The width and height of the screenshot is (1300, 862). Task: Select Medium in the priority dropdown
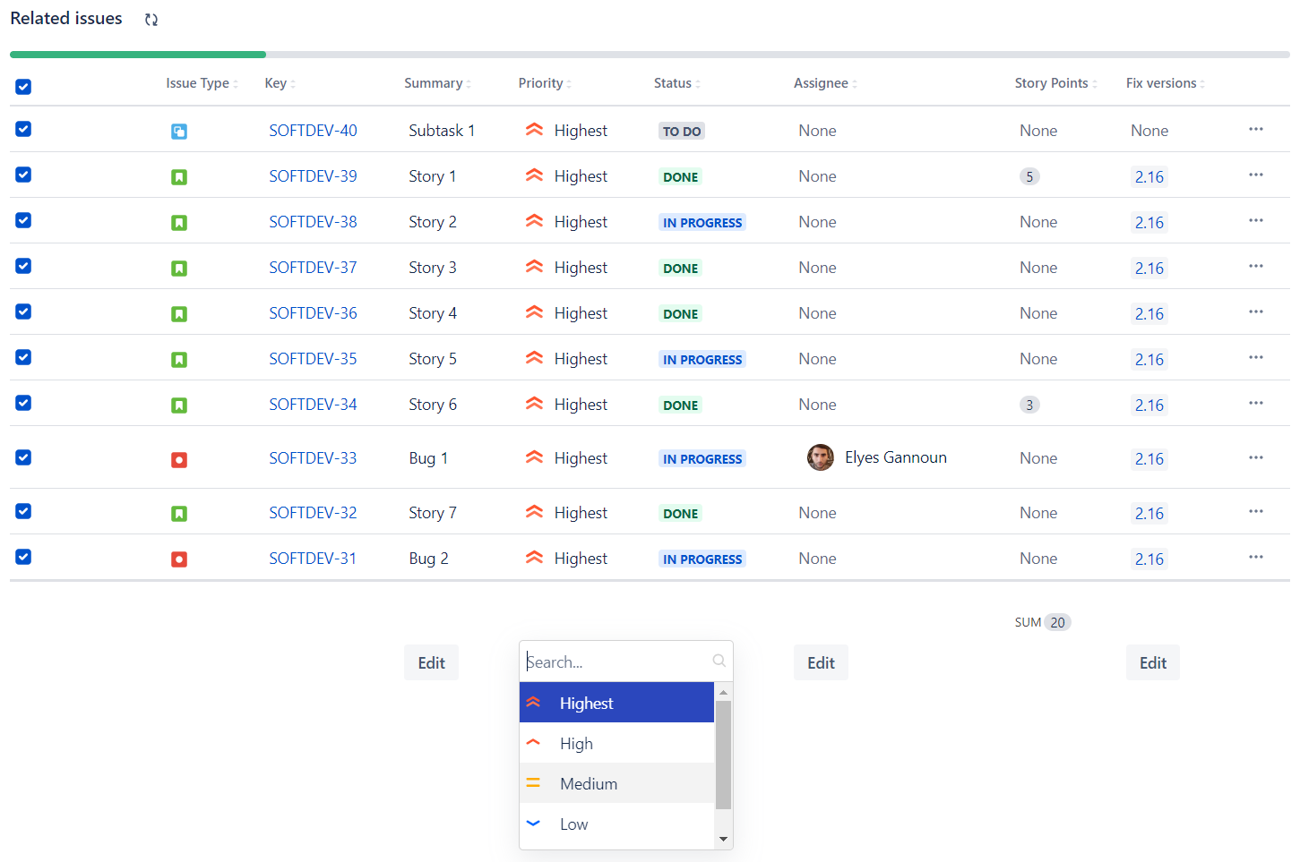coord(589,784)
